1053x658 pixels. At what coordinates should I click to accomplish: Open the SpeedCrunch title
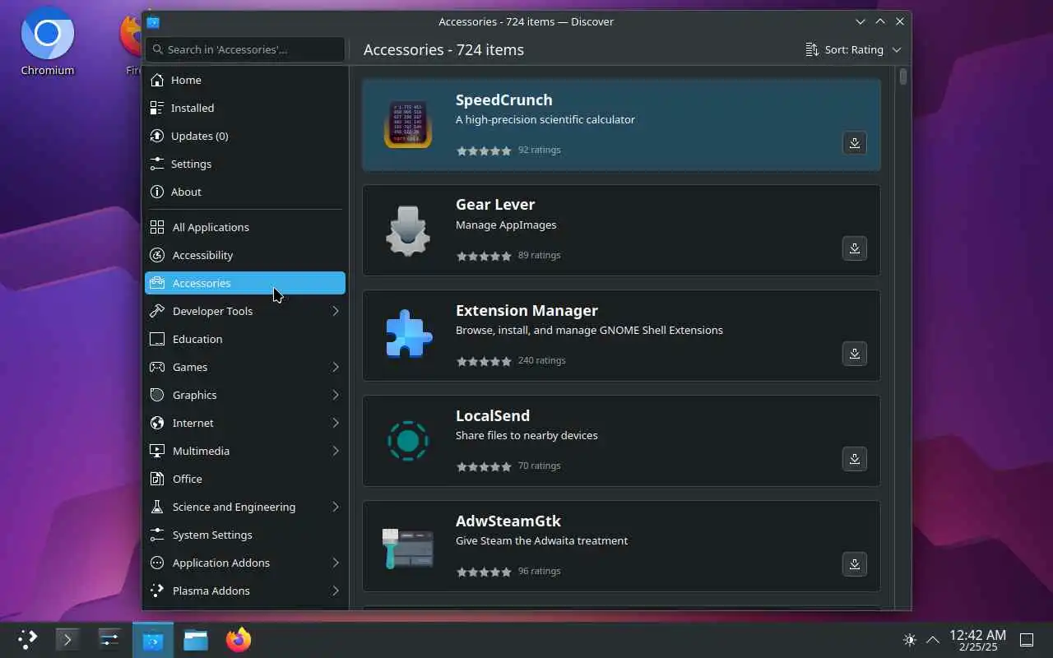coord(504,100)
